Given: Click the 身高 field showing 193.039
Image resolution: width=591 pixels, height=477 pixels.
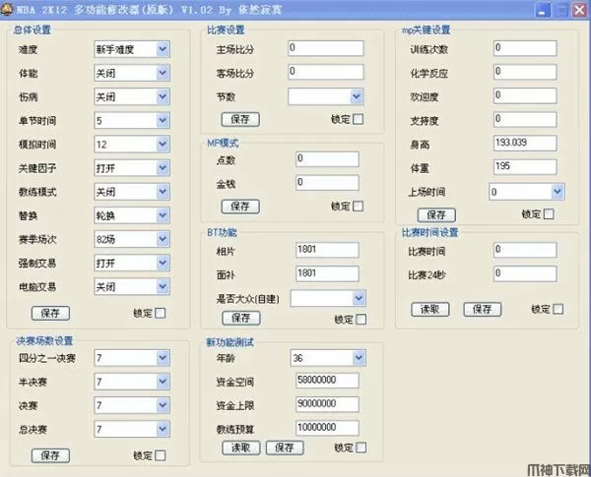Looking at the screenshot, I should (x=525, y=144).
